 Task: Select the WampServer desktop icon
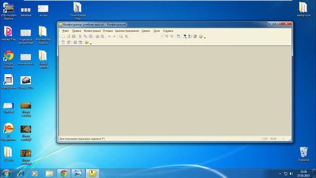[x=8, y=82]
